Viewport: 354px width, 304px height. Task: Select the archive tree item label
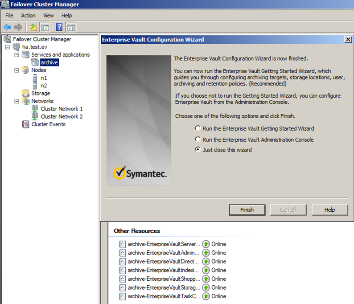point(49,62)
